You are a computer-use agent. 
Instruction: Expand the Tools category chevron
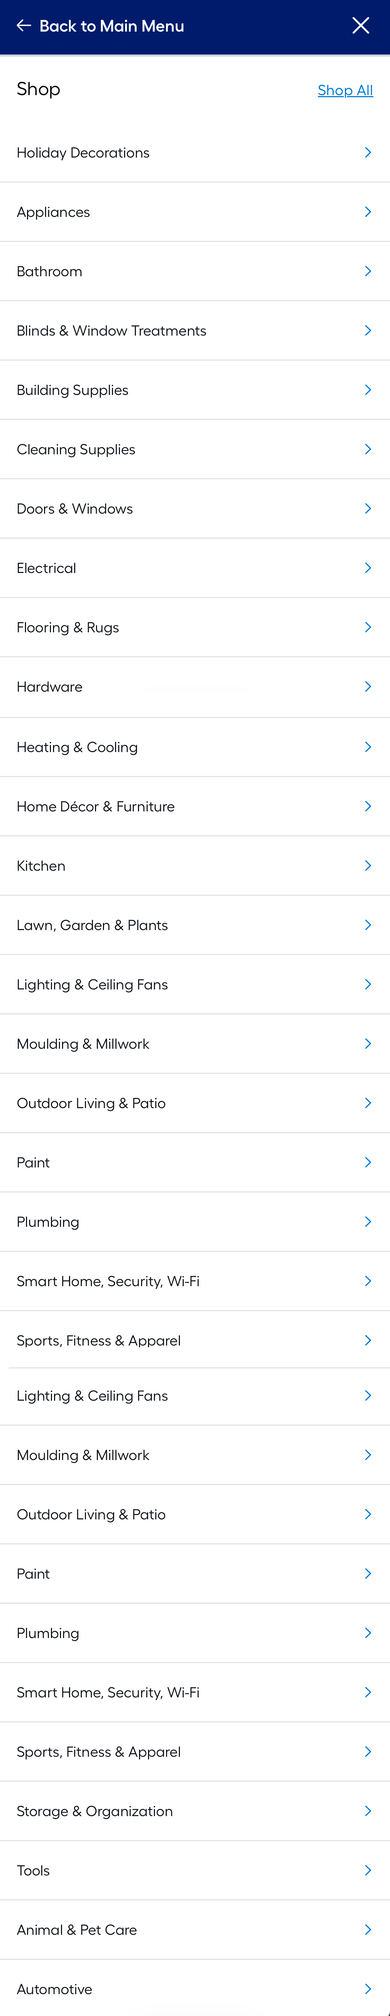[367, 1871]
